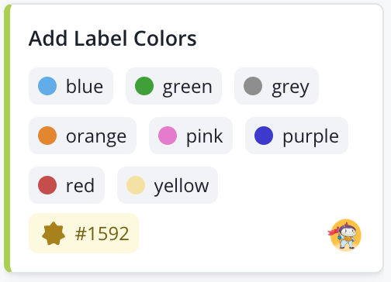Open the assignee avatar

pyautogui.click(x=345, y=235)
